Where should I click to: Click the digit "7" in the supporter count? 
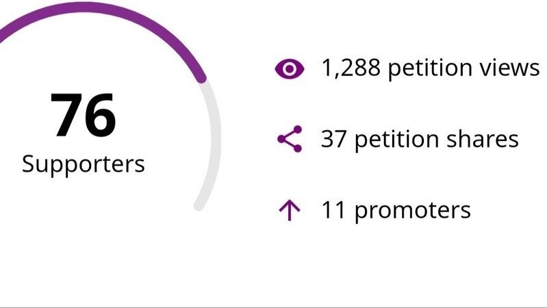coord(66,115)
